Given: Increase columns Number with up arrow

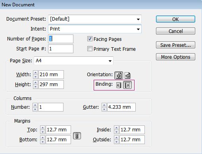Looking at the screenshot, I should coord(35,105).
